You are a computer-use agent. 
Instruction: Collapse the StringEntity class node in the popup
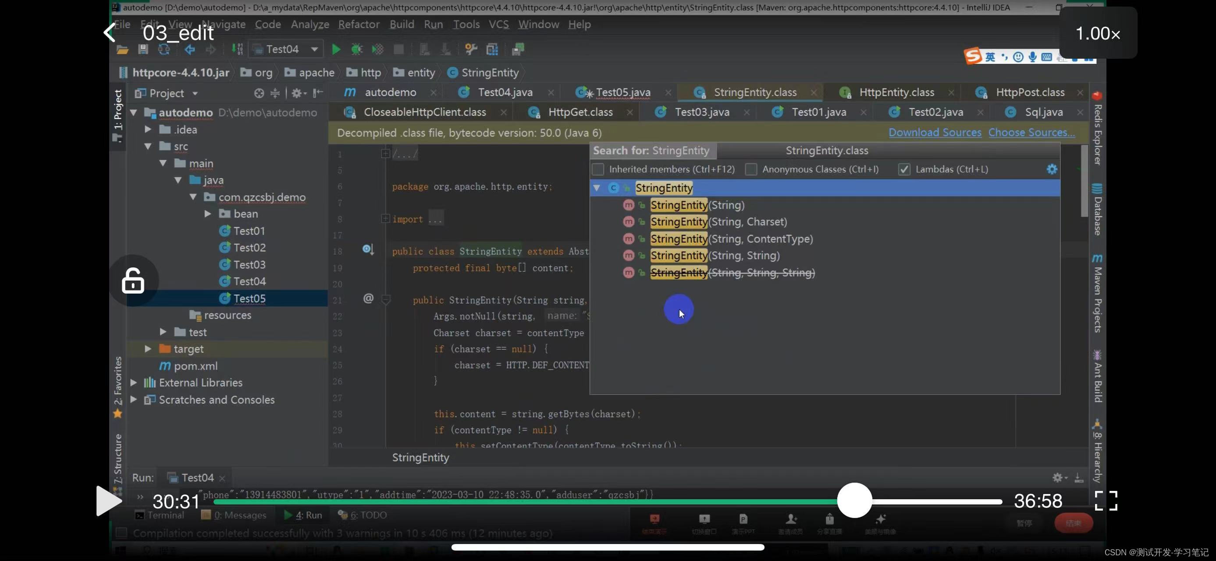pyautogui.click(x=597, y=188)
